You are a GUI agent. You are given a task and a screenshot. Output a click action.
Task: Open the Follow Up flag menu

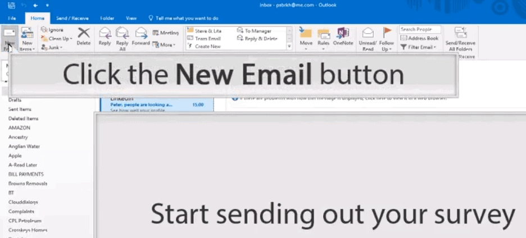coord(387,39)
